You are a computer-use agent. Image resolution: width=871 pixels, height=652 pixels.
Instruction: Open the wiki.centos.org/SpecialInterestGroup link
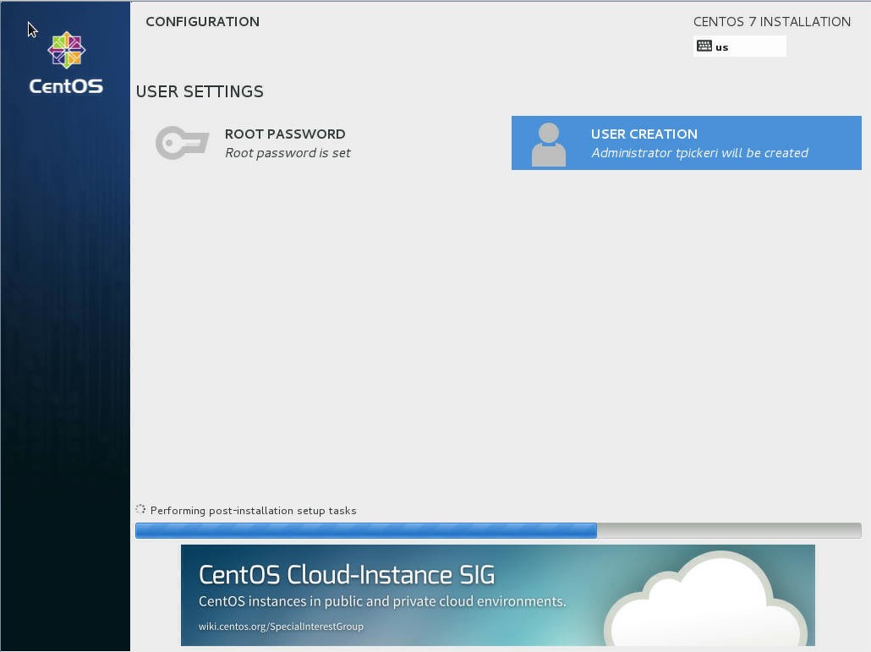281,627
